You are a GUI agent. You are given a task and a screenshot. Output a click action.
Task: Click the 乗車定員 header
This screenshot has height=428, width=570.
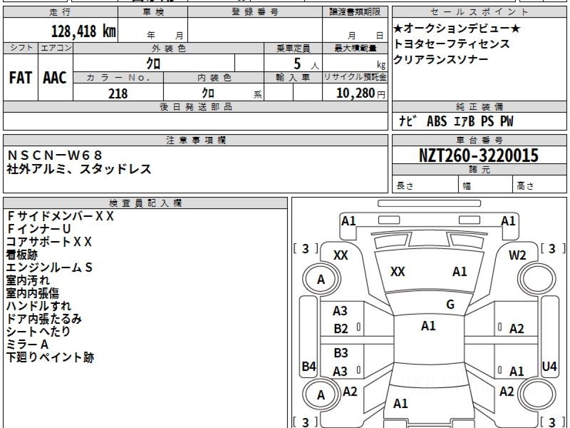(293, 48)
